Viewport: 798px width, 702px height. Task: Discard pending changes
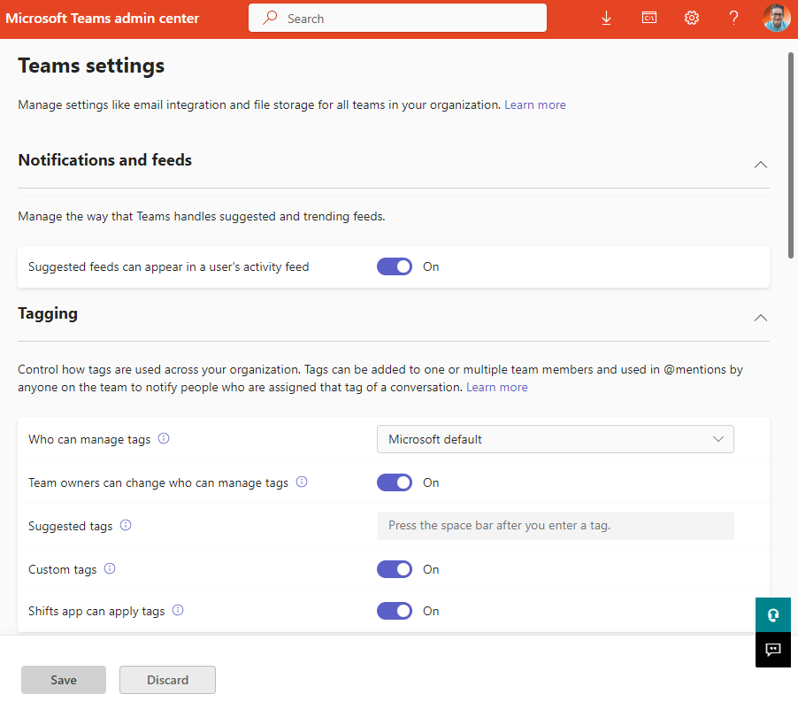(x=167, y=679)
